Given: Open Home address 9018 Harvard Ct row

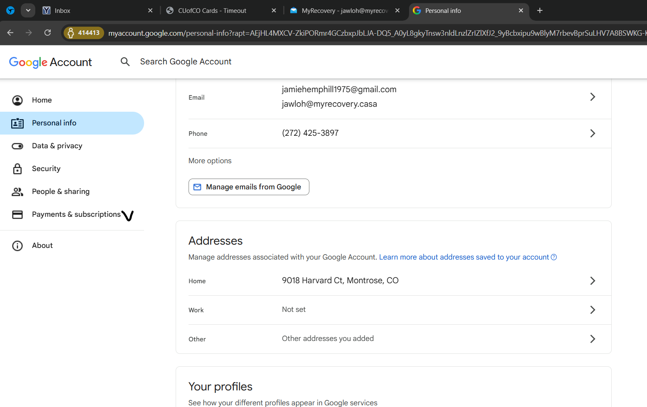Looking at the screenshot, I should [340, 281].
